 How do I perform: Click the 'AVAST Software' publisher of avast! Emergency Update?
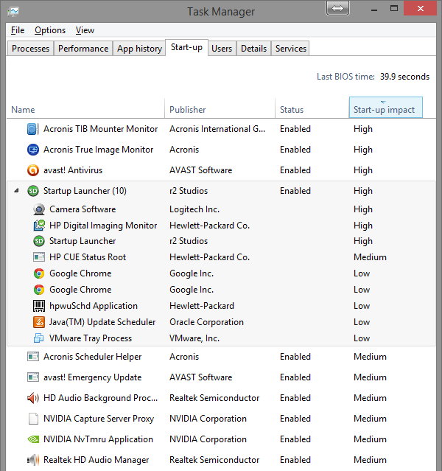click(201, 377)
